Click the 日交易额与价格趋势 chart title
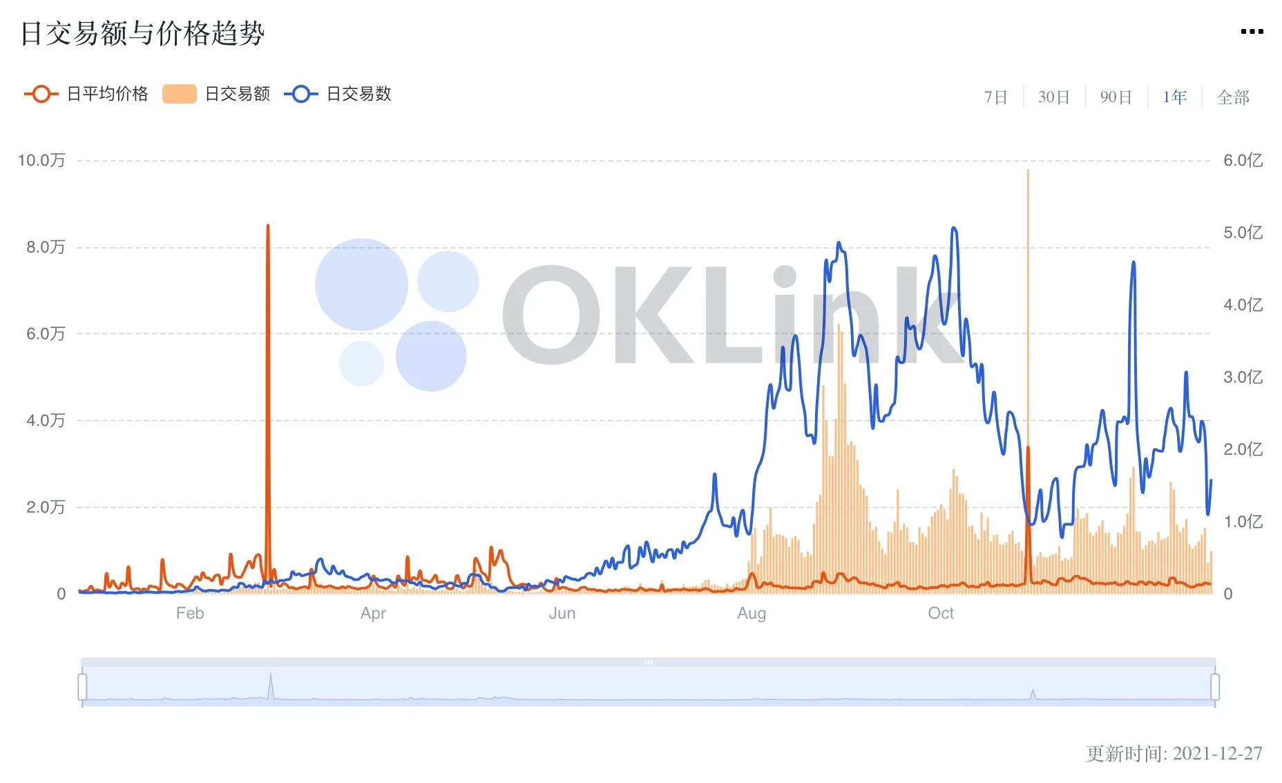This screenshot has height=783, width=1282. point(142,33)
